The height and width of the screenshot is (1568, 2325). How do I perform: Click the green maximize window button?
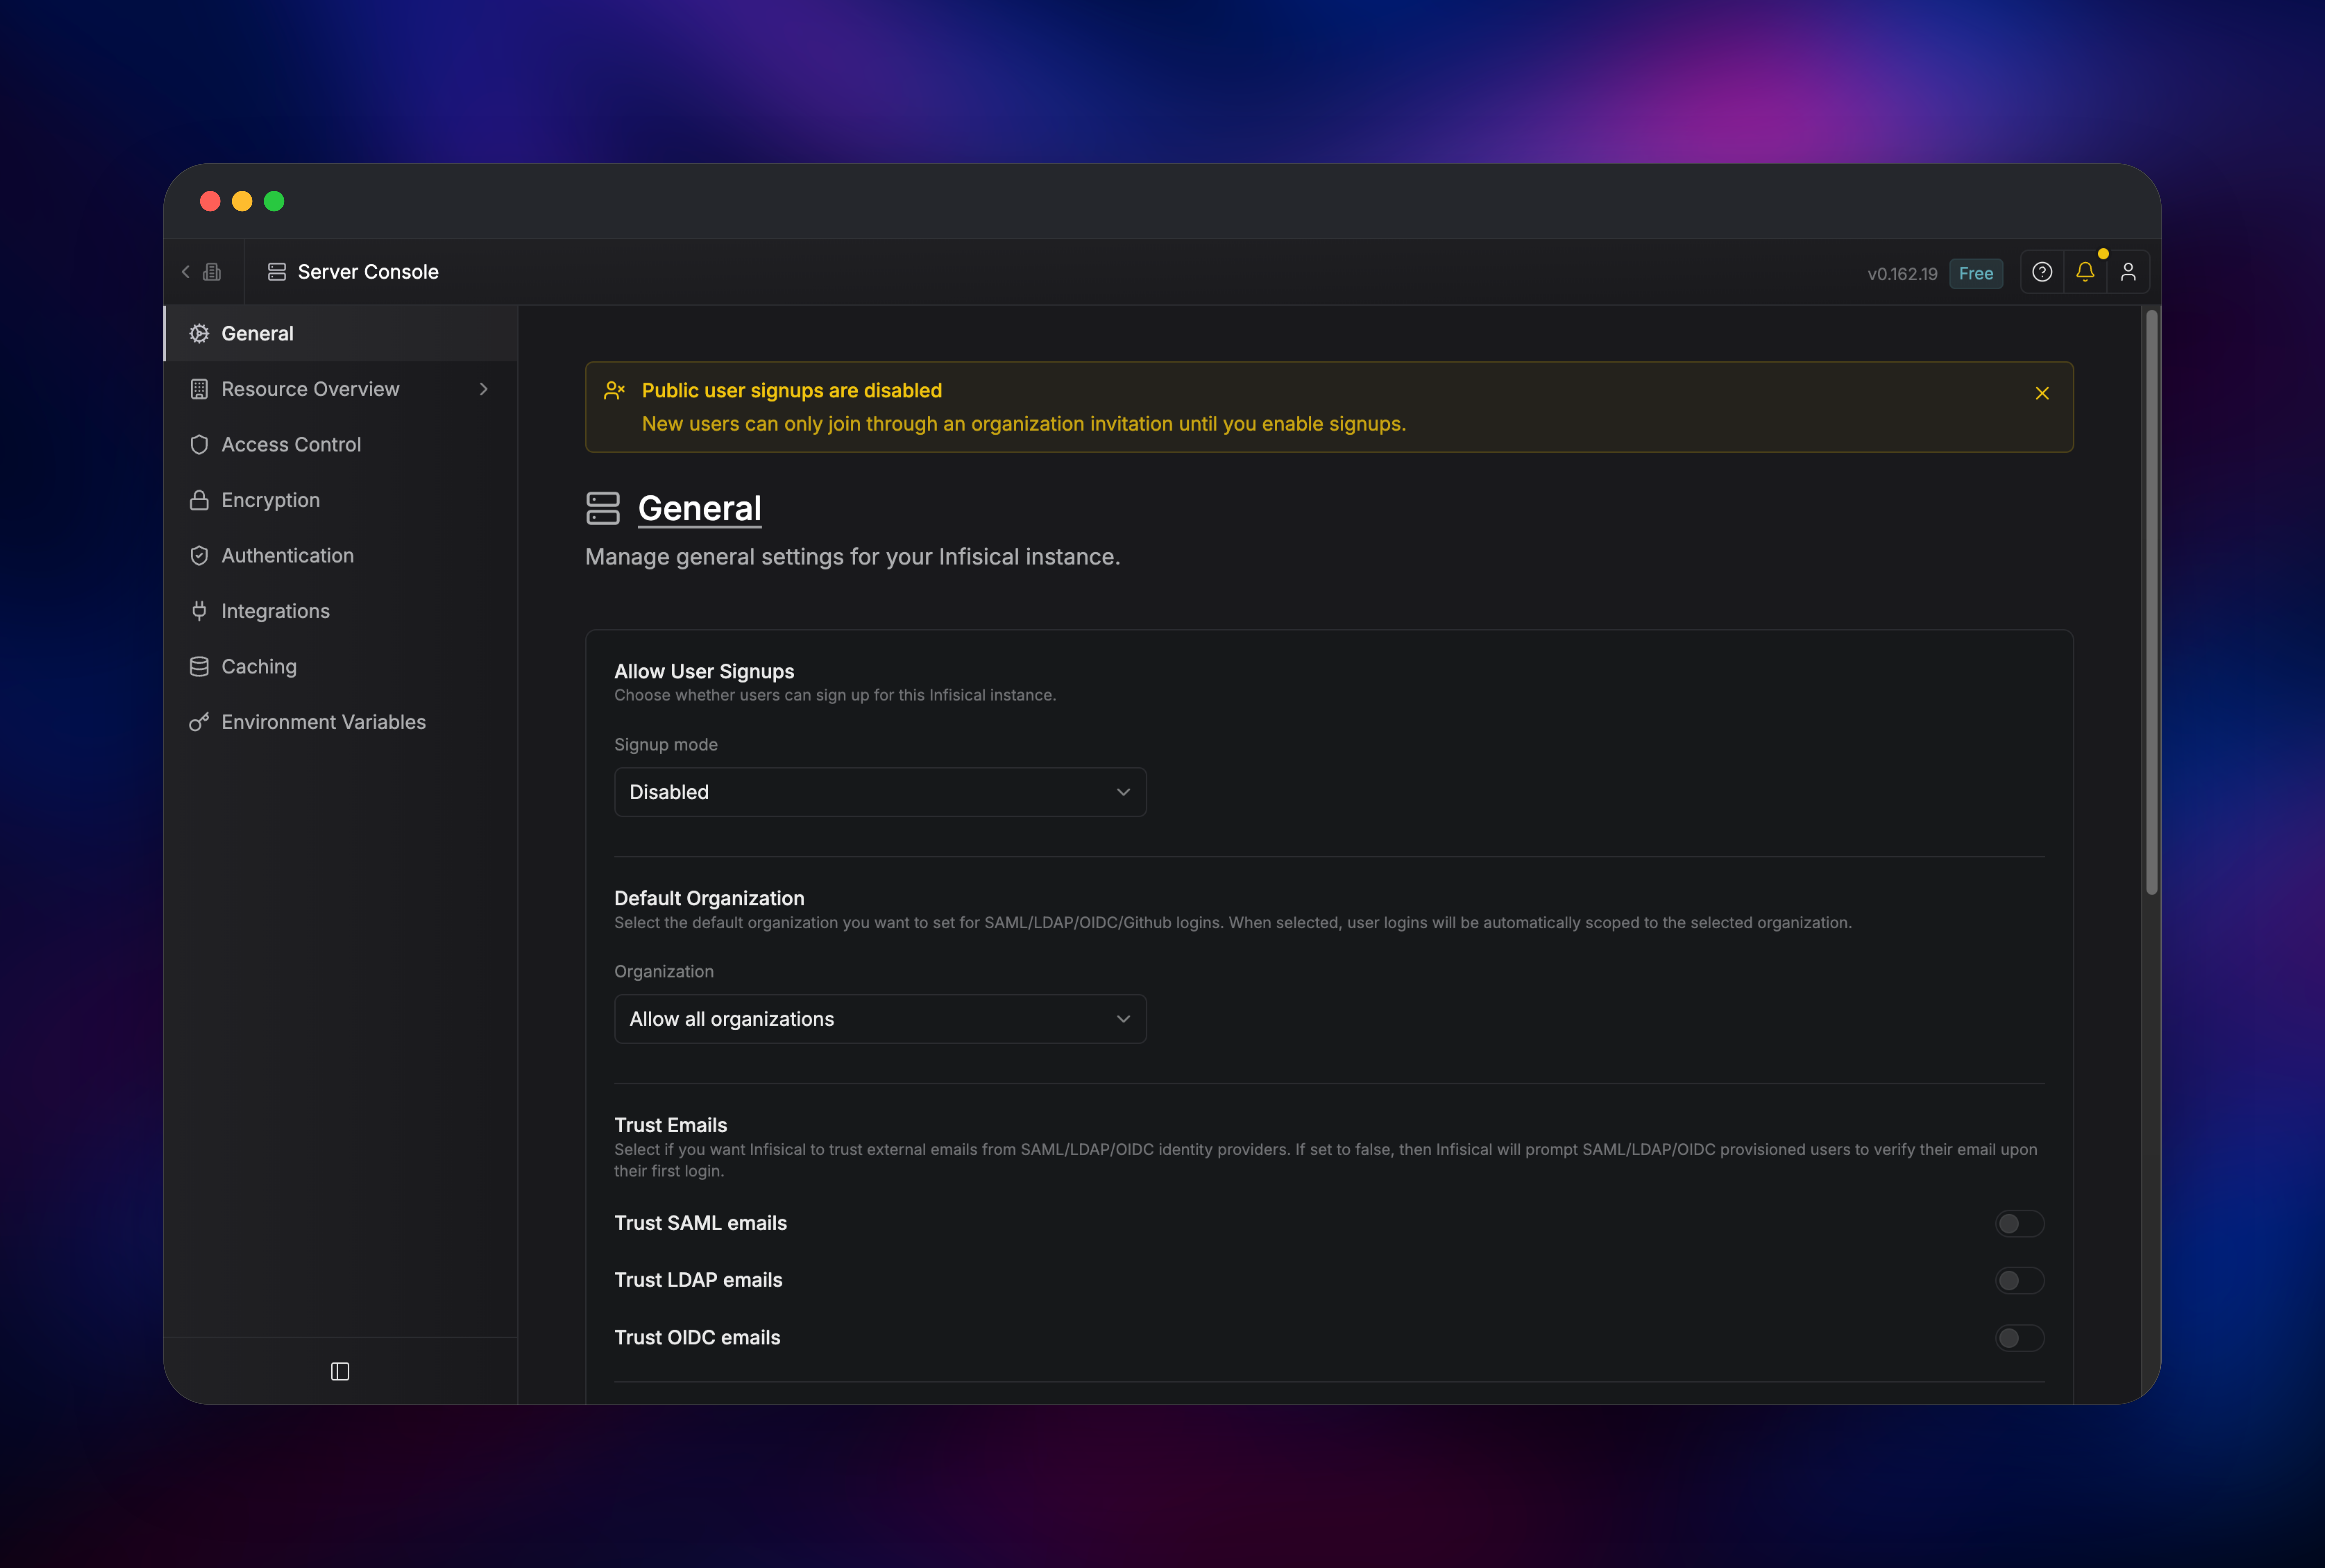[274, 201]
